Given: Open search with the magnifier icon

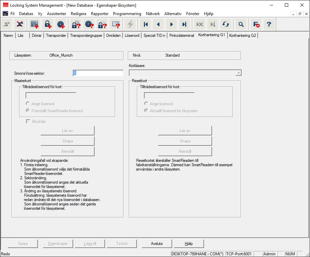Looking at the screenshot, I should (x=241, y=24).
